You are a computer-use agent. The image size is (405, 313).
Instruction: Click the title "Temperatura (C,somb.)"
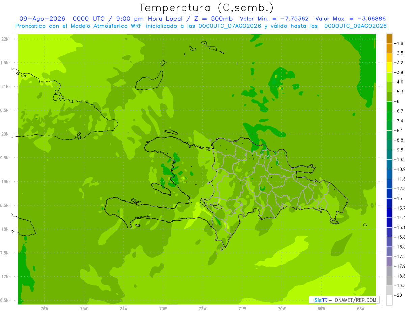pyautogui.click(x=206, y=8)
